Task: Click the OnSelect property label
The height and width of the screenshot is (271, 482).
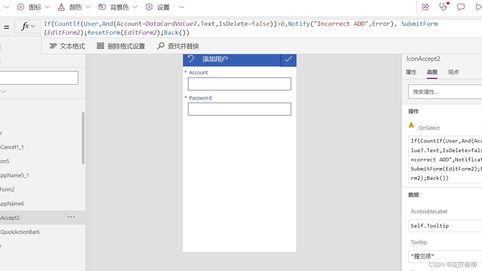Action: pyautogui.click(x=429, y=128)
